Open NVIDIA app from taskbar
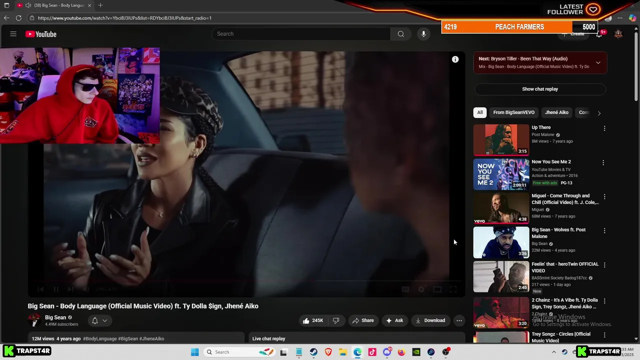 (x=416, y=352)
